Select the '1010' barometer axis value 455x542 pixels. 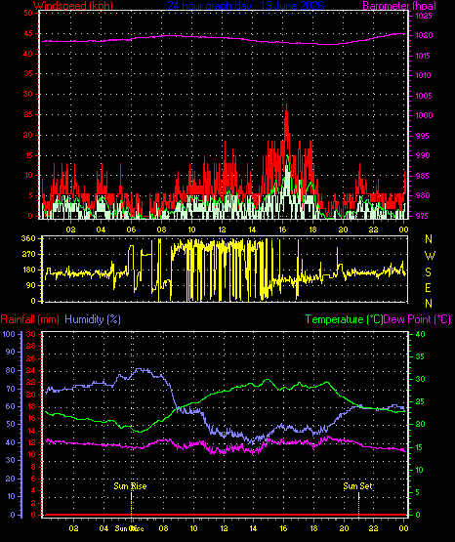[424, 75]
